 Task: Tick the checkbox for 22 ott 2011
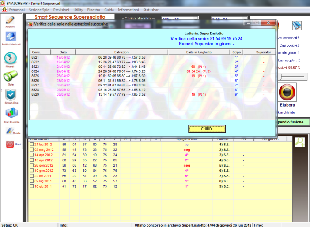point(32,176)
